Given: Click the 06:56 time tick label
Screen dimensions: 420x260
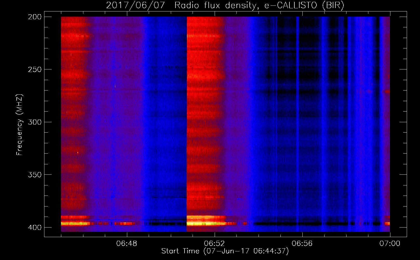Looking at the screenshot, I should [x=302, y=244].
